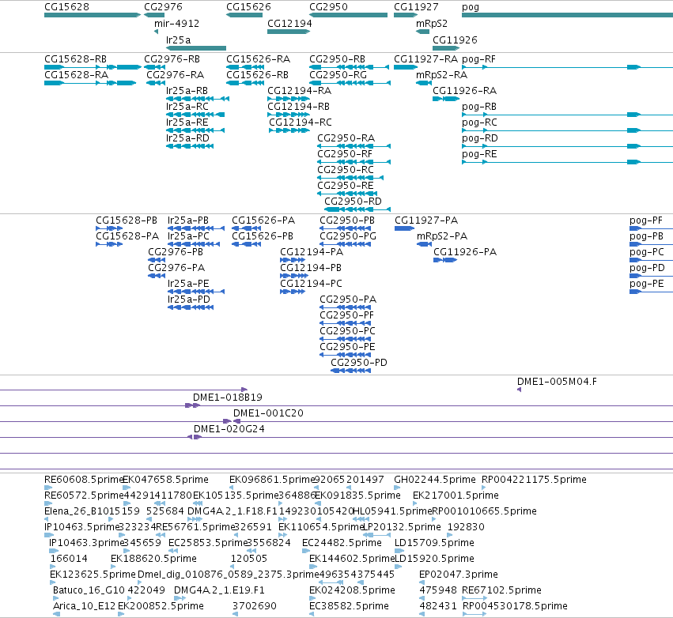Click the CG2950-RG transcript label
The height and width of the screenshot is (618, 673).
338,74
